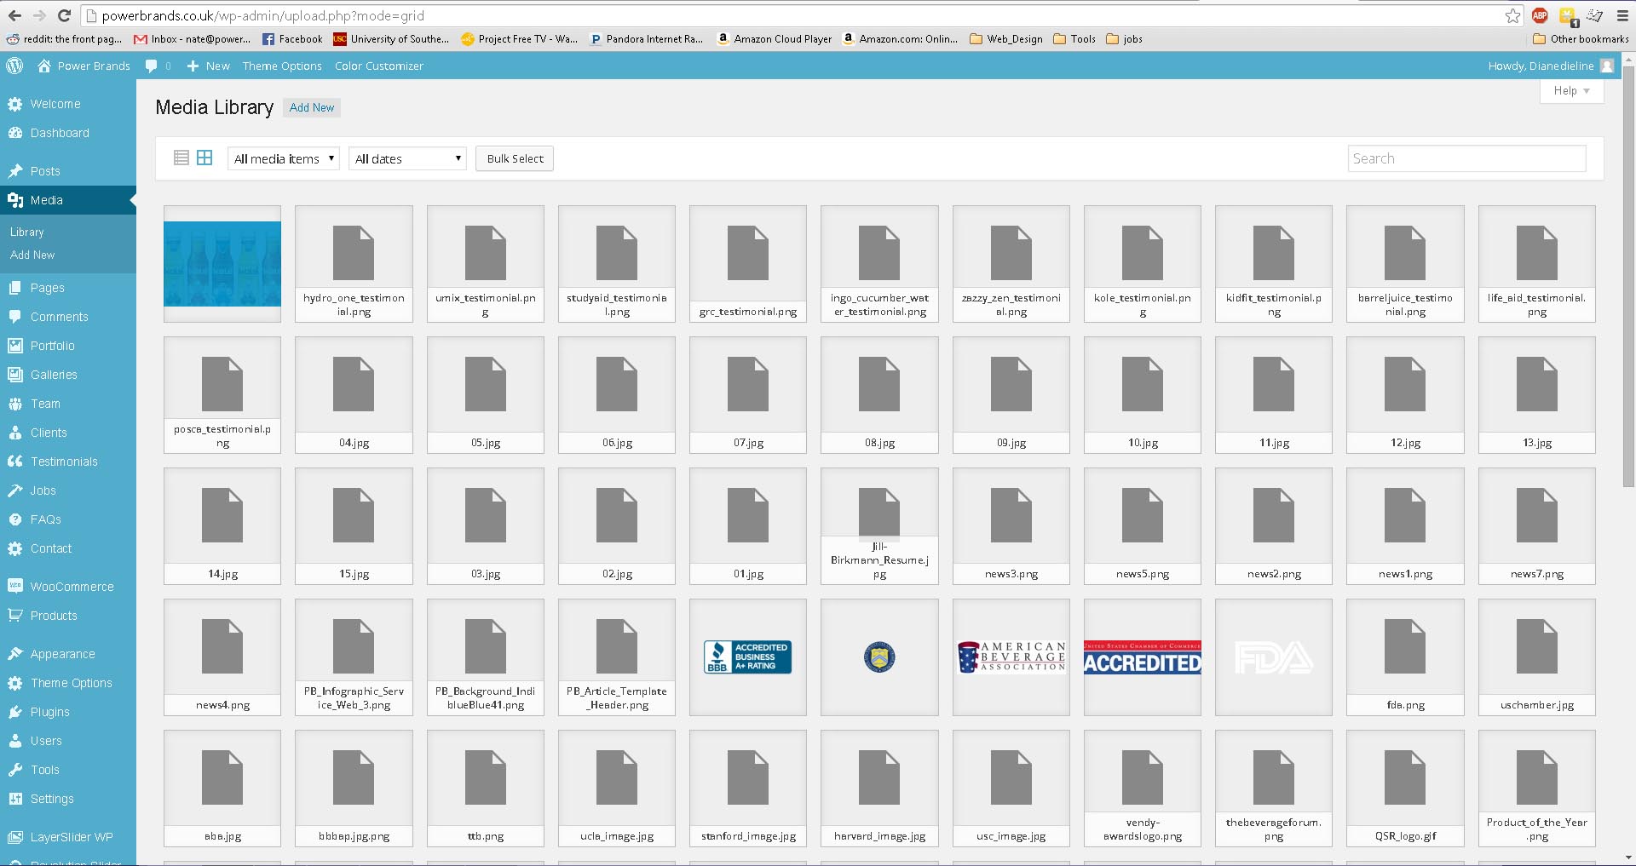Select the blue bottles image thumbnail

coord(222,264)
